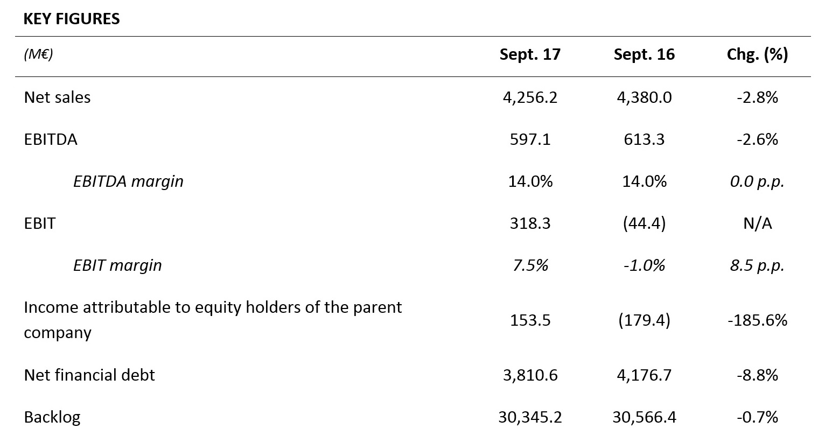
Task: Click the KEY FIGURES heading
Action: point(72,19)
